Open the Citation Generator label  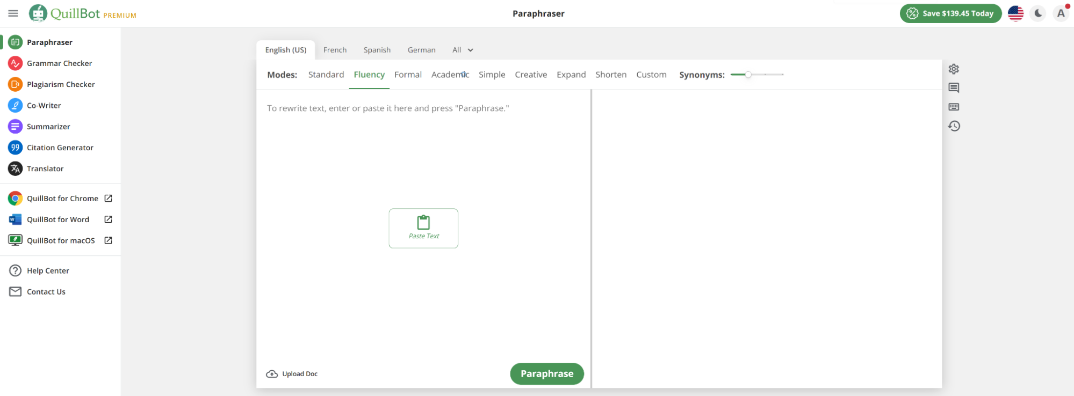(60, 148)
